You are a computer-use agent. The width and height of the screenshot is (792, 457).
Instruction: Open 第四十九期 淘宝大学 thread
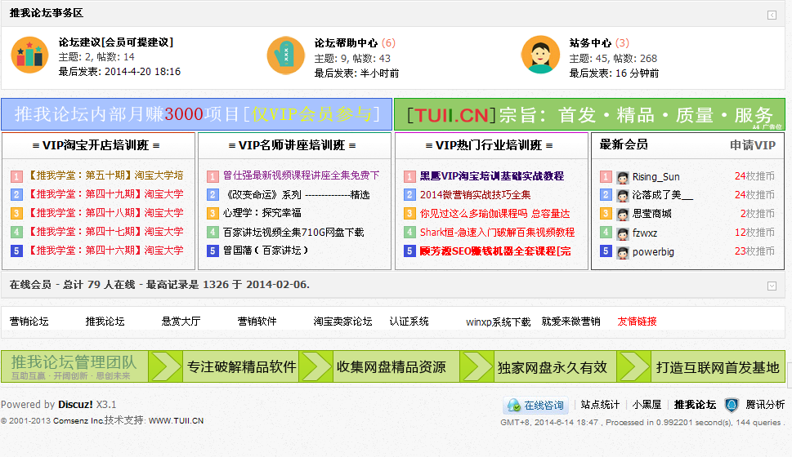[x=105, y=194]
